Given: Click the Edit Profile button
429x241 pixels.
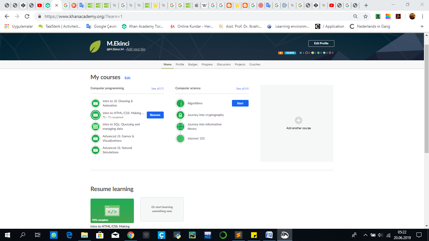Looking at the screenshot, I should [x=321, y=43].
